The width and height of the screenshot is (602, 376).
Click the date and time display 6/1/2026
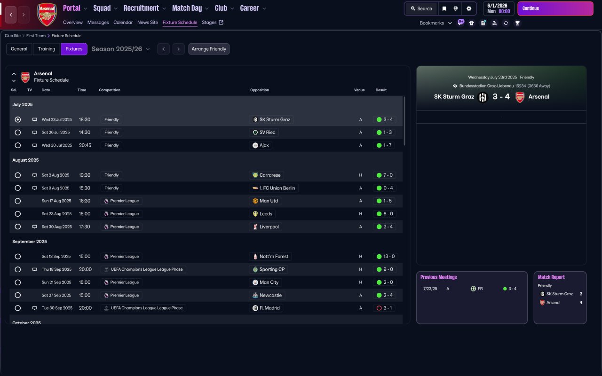tap(499, 8)
